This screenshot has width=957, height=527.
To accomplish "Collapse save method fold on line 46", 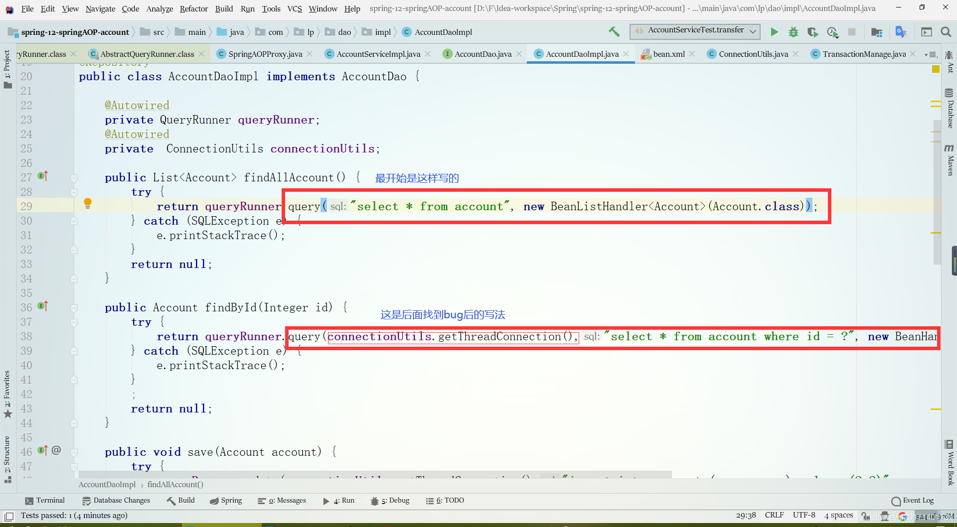I will pos(74,452).
